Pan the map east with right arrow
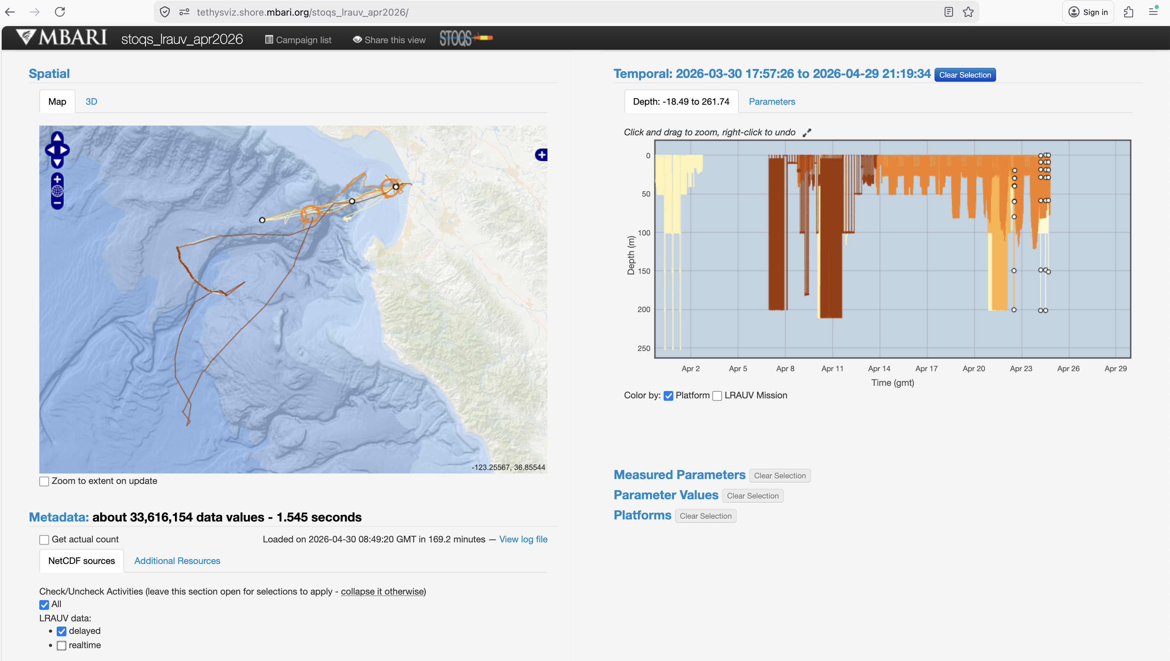This screenshot has width=1170, height=661. click(x=64, y=150)
